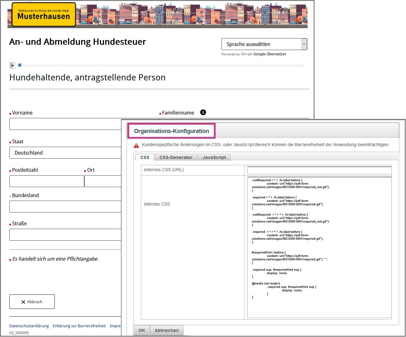The height and width of the screenshot is (337, 406).
Task: Click the Postleitzahl input field
Action: (47, 181)
